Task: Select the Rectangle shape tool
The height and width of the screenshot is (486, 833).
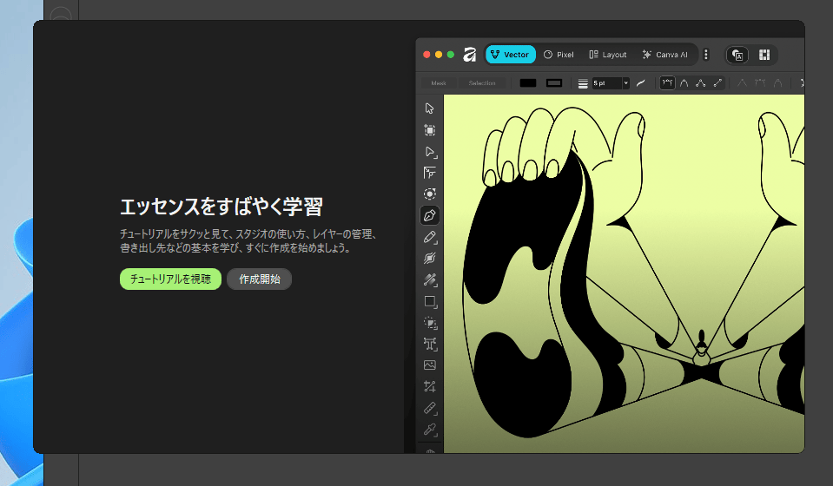Action: click(x=429, y=301)
